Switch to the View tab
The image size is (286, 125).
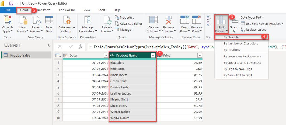click(87, 10)
